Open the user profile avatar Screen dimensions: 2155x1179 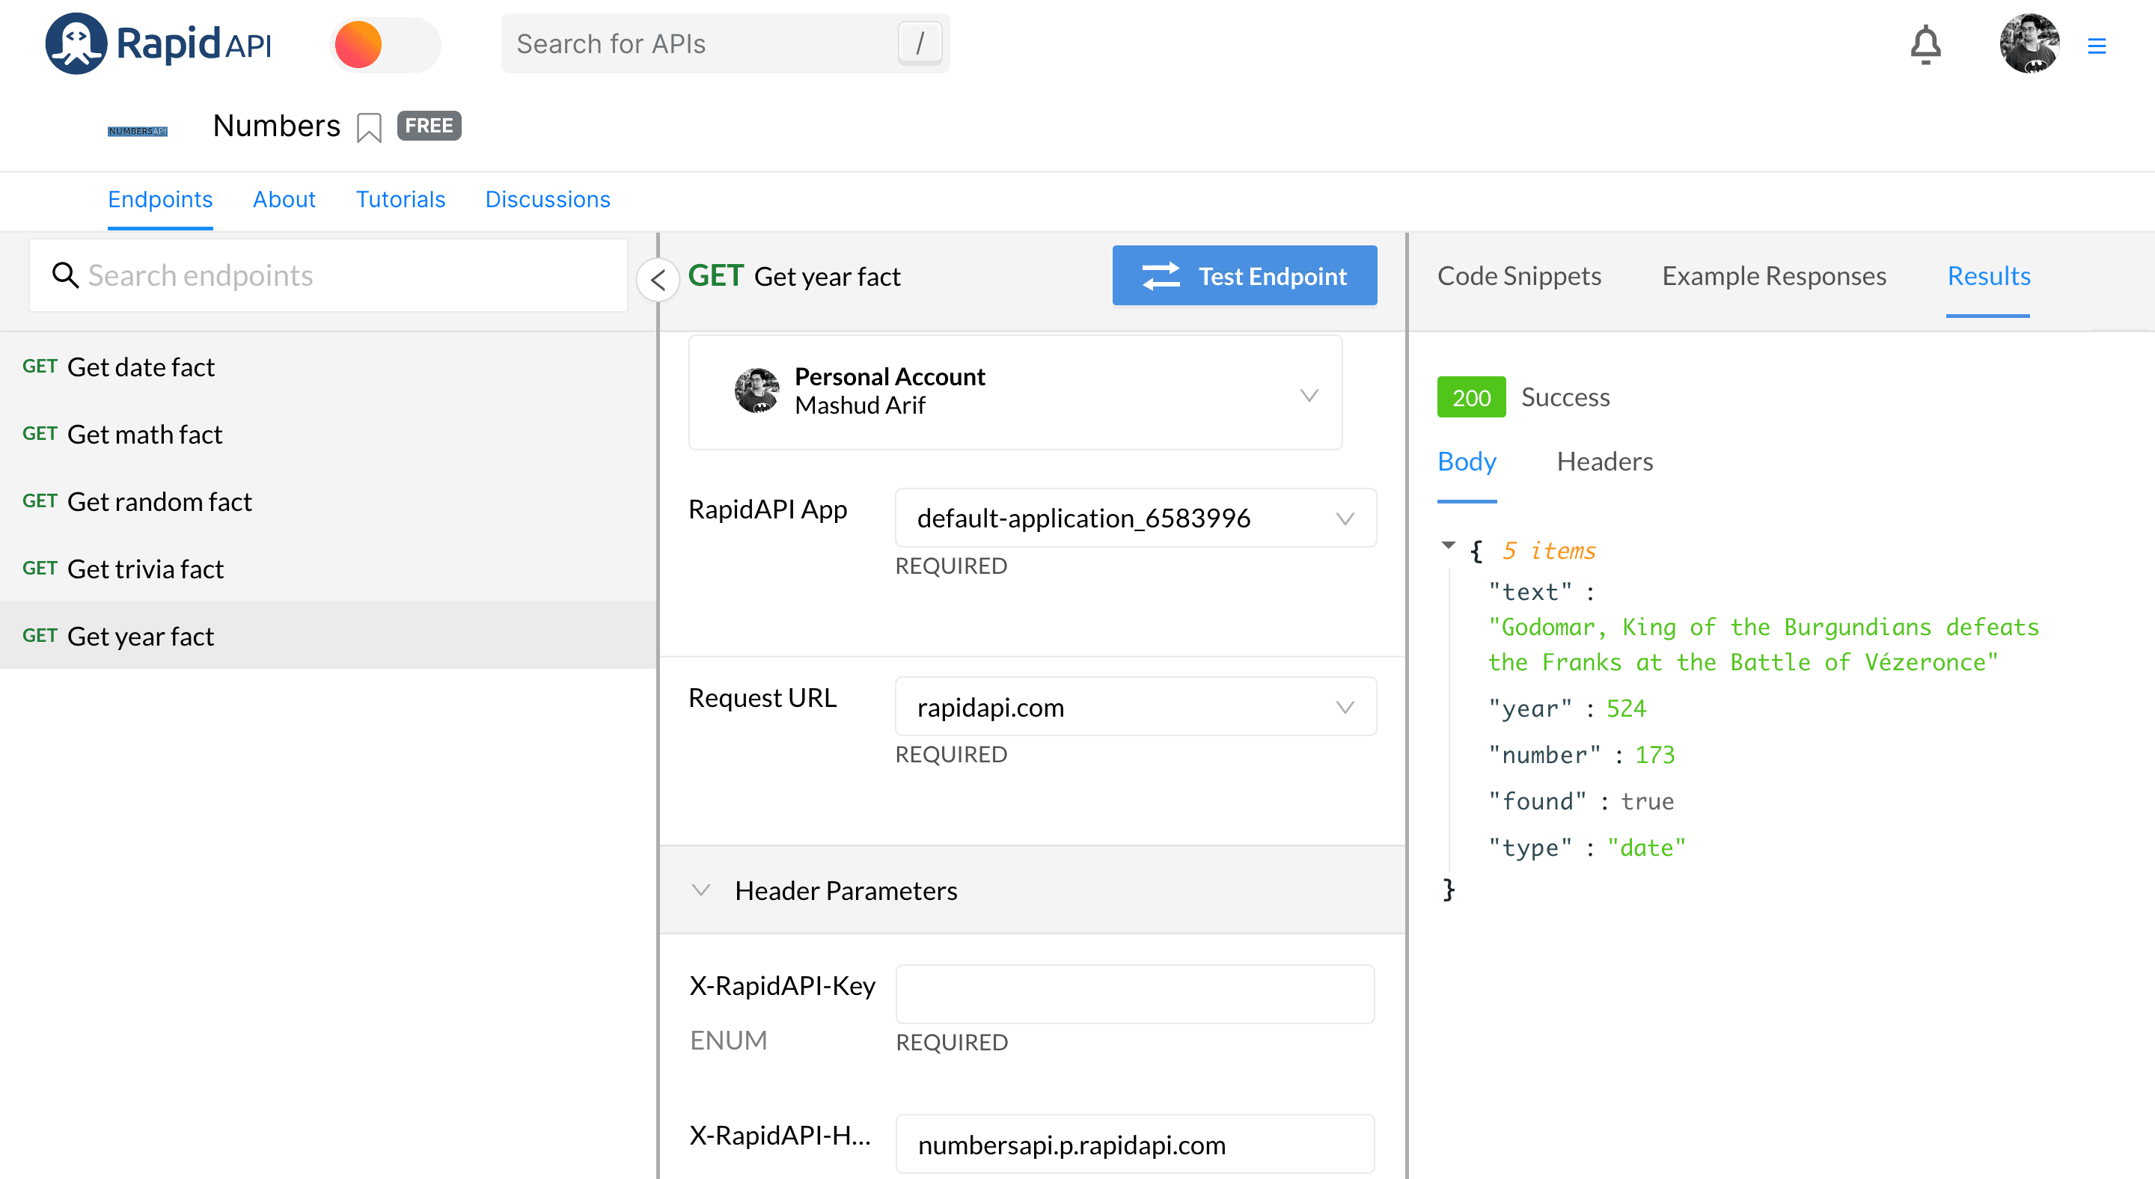[2029, 43]
